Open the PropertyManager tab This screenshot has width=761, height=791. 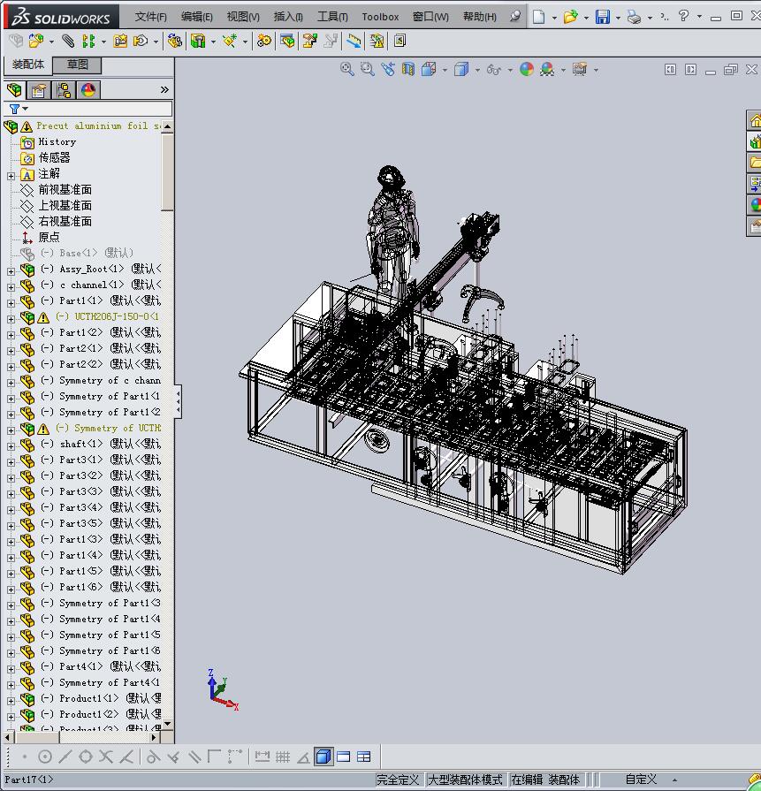pos(39,90)
